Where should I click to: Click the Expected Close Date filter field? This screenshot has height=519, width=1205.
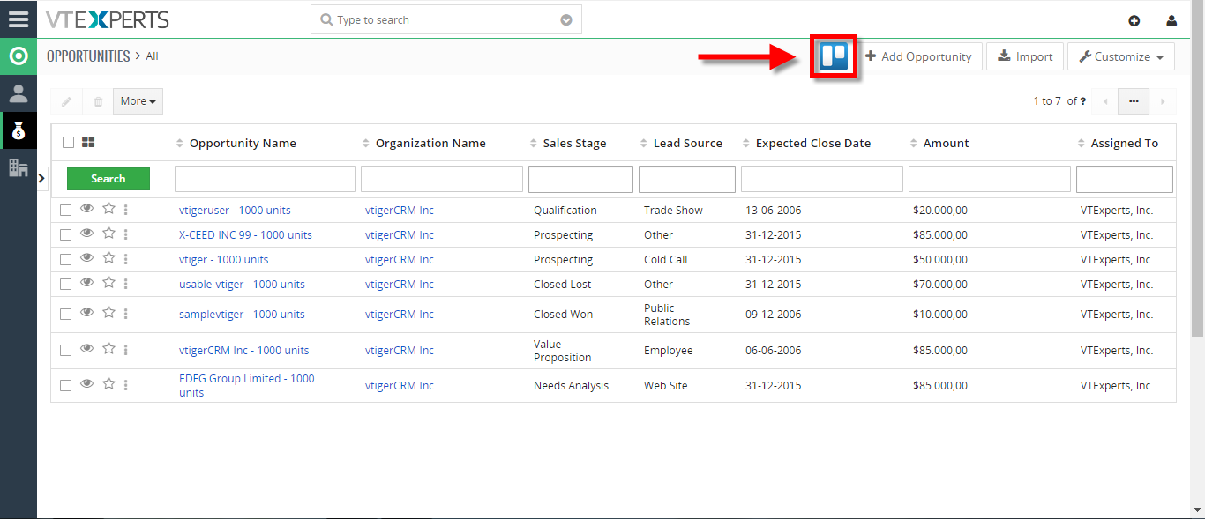point(822,179)
